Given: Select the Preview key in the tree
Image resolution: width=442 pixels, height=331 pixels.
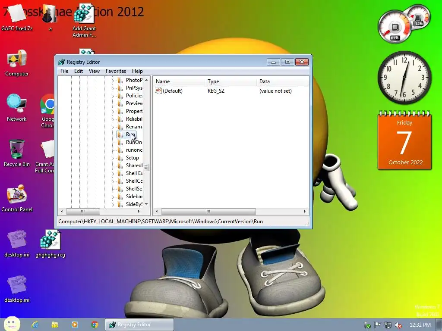Looking at the screenshot, I should click(x=134, y=103).
